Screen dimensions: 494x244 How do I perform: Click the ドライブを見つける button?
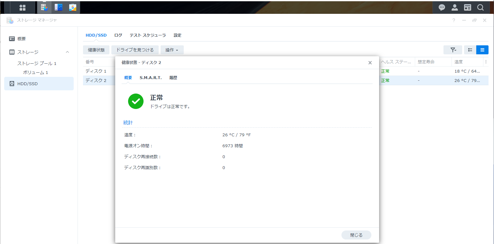tap(135, 50)
